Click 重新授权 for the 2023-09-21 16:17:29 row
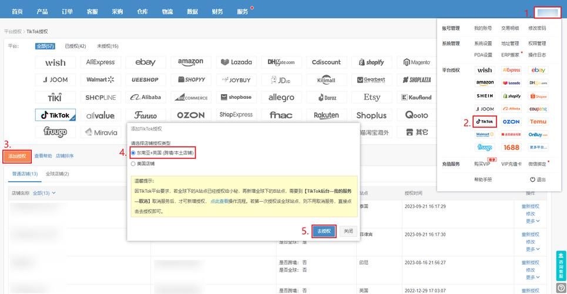Viewport: 567px width, 294px height. tap(530, 206)
